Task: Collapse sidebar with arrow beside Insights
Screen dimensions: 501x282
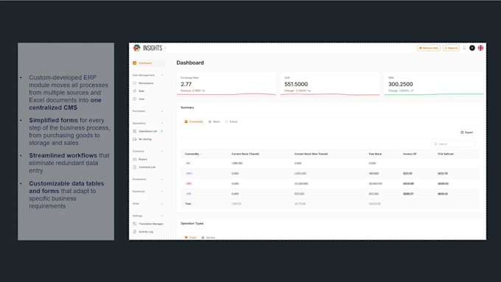Action: point(165,48)
